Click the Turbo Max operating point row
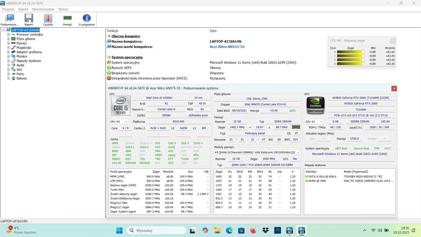This screenshot has width=421, height=237. coord(159,190)
